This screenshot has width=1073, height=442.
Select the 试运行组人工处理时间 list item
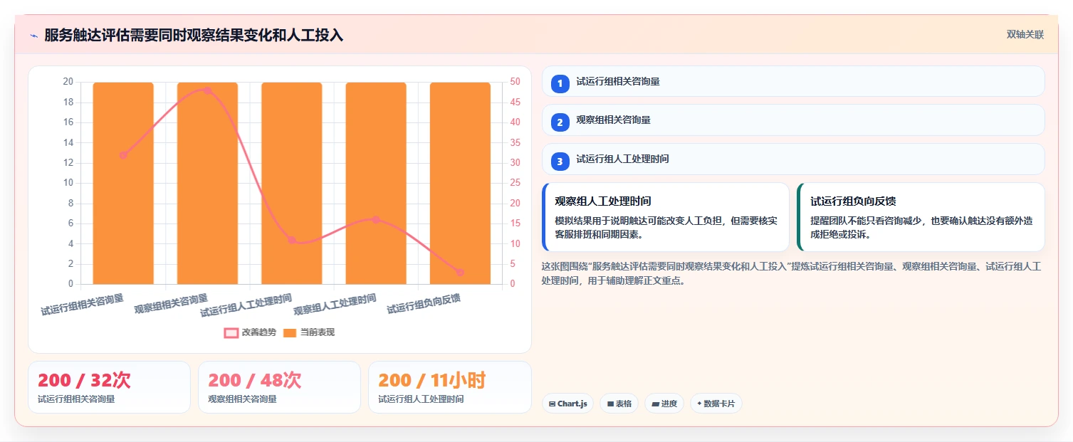793,159
